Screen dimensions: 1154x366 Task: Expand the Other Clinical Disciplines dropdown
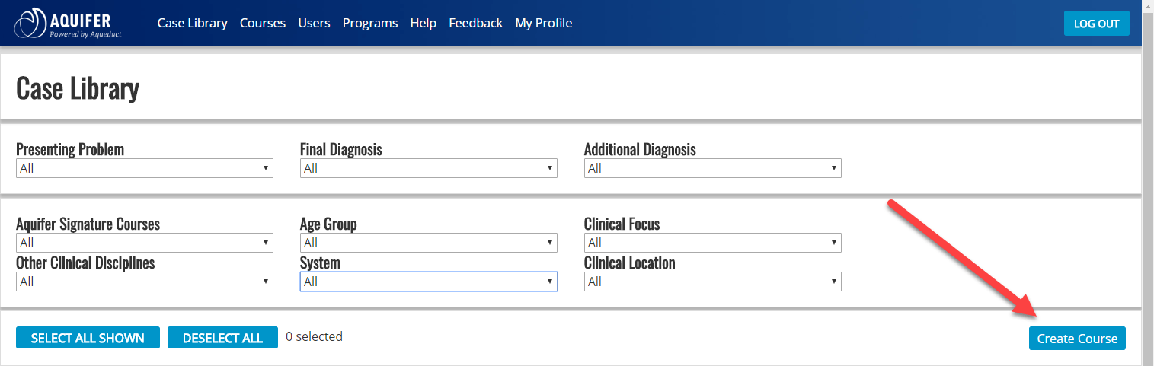pyautogui.click(x=145, y=282)
